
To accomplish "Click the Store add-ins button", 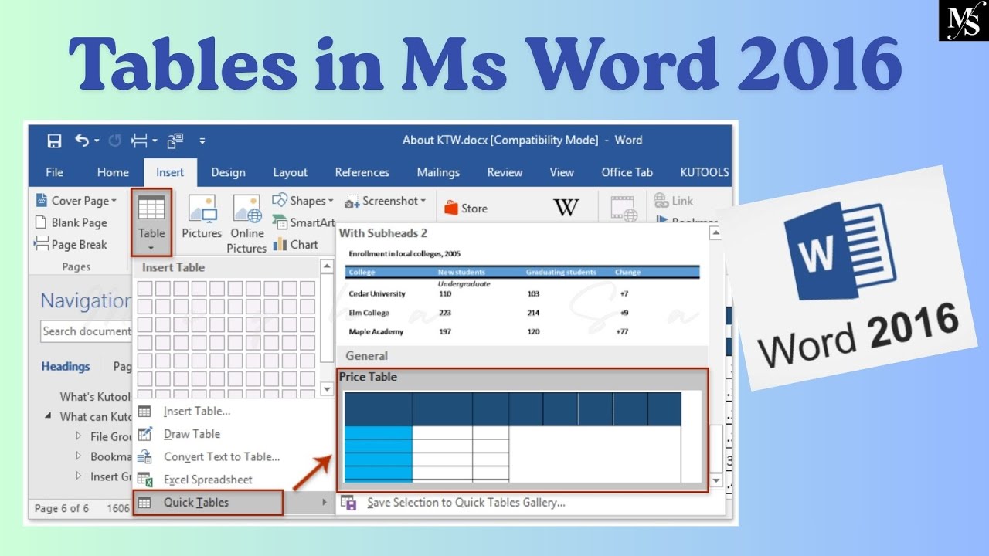I will [x=465, y=208].
